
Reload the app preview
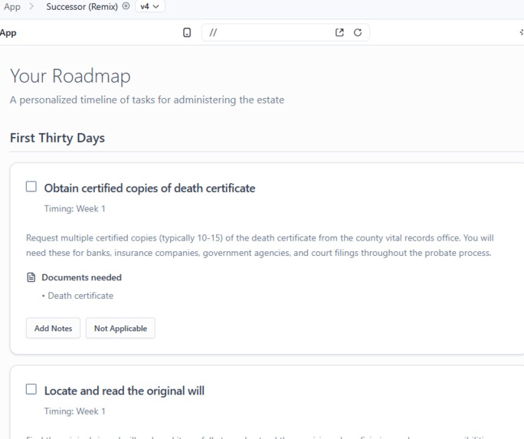(358, 32)
